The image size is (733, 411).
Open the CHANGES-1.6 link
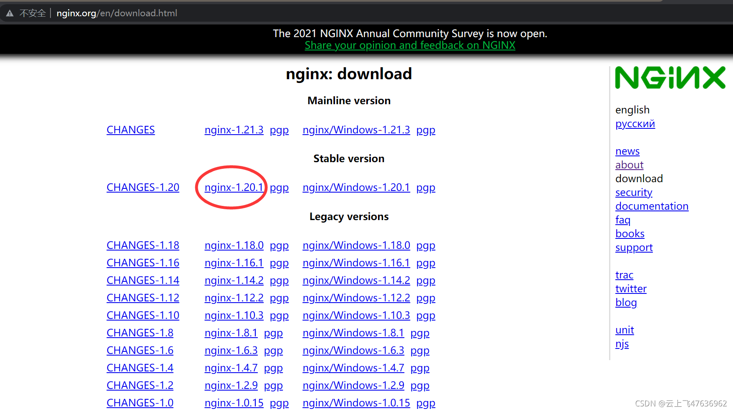click(x=140, y=351)
